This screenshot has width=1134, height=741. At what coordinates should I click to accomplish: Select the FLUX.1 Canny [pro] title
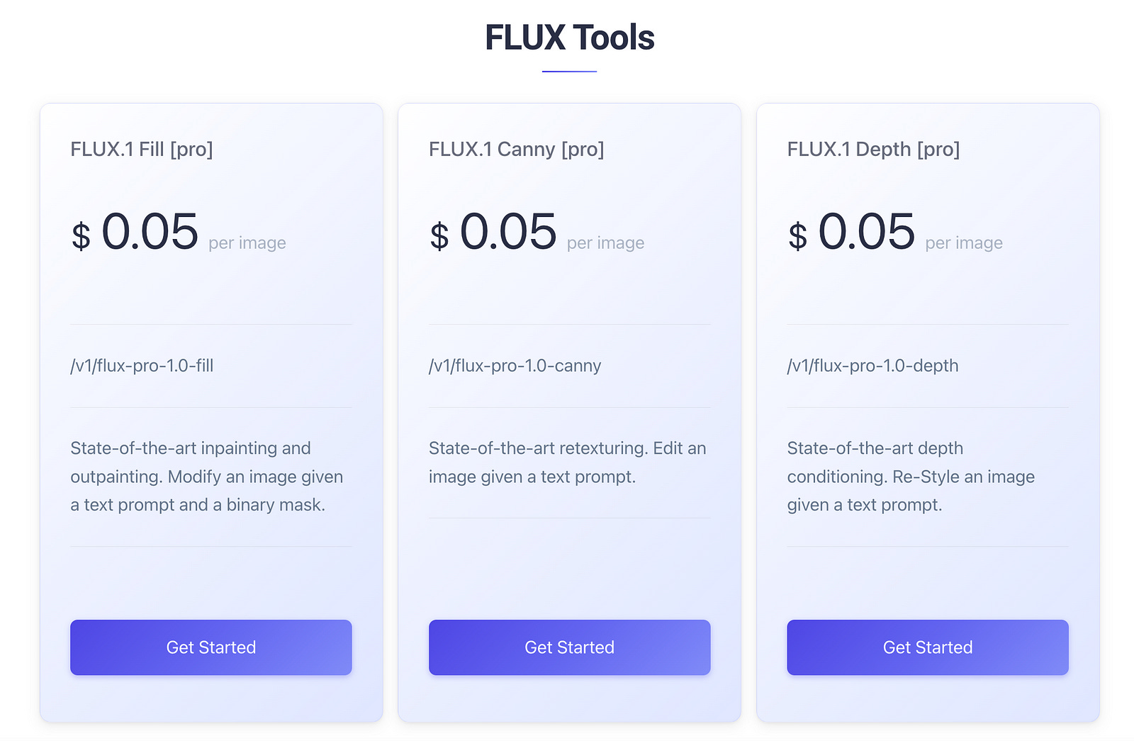(x=516, y=150)
